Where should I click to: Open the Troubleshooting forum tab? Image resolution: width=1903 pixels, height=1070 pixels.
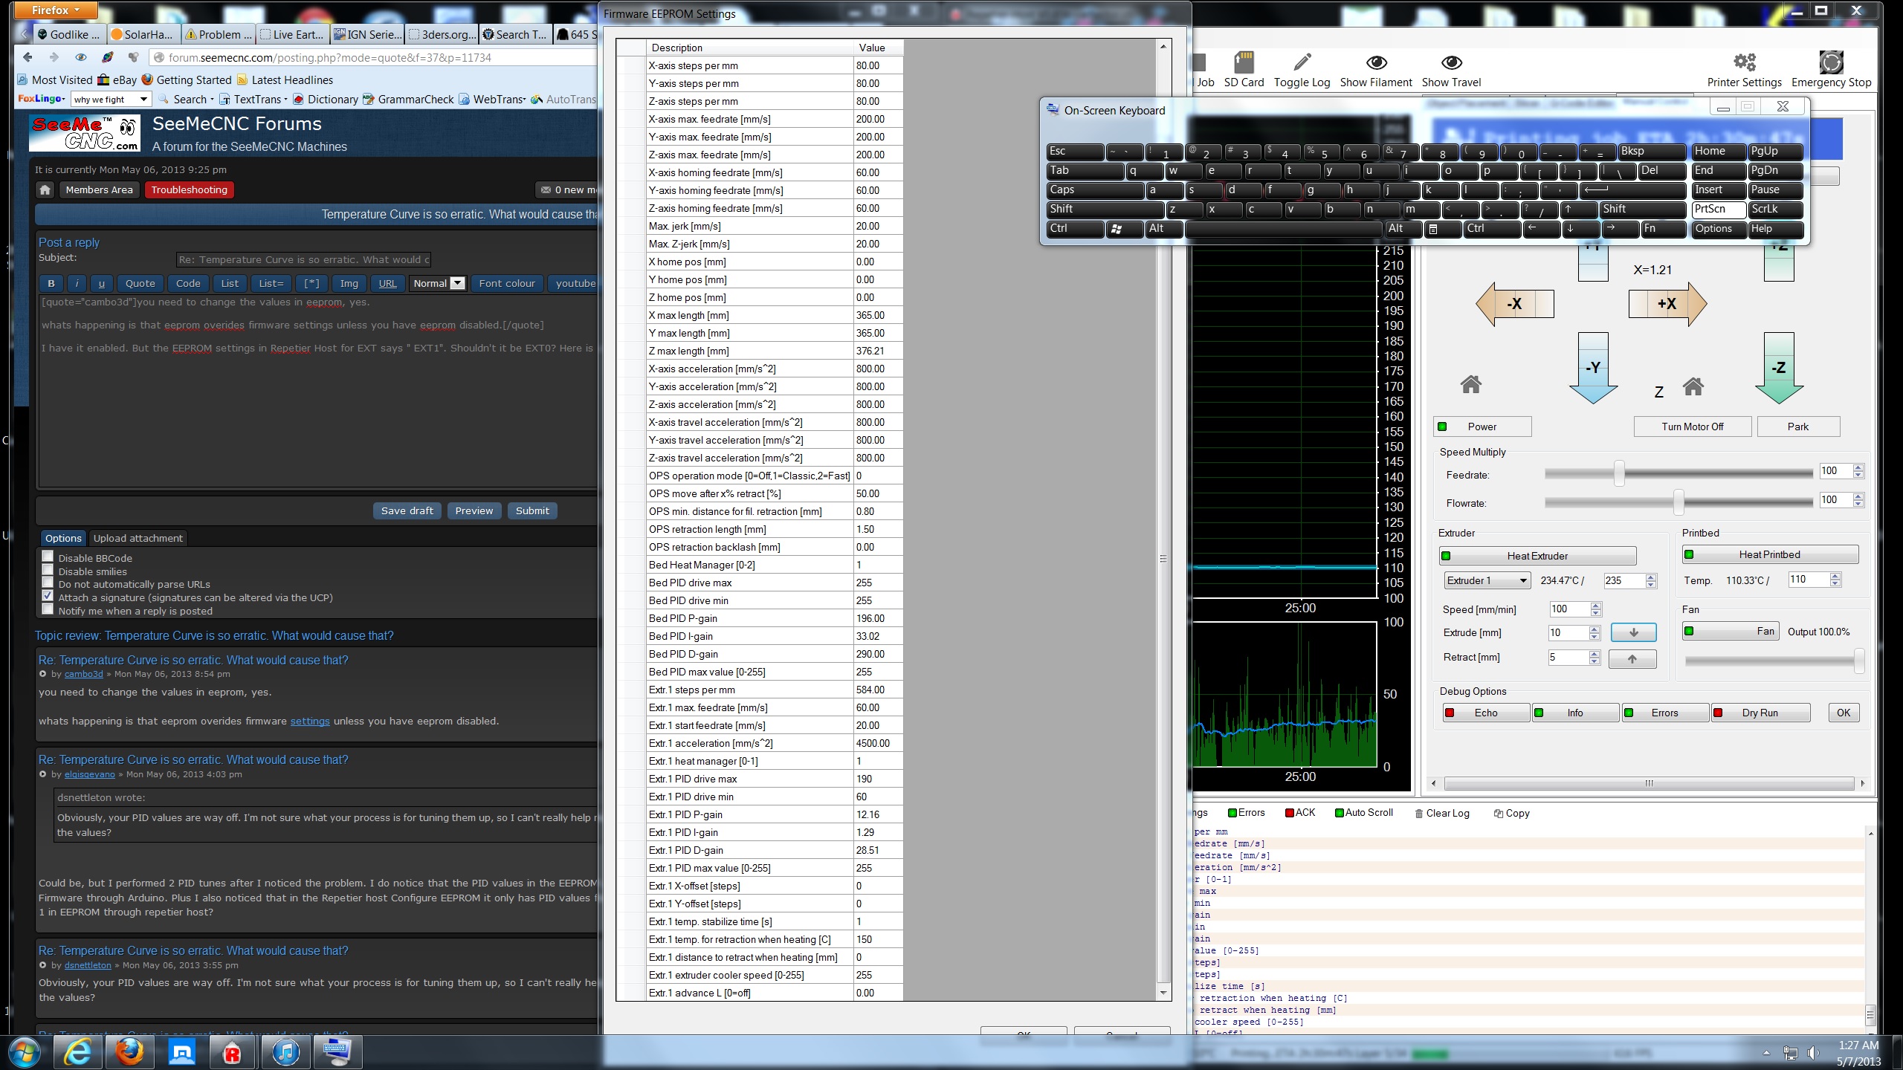pos(189,190)
